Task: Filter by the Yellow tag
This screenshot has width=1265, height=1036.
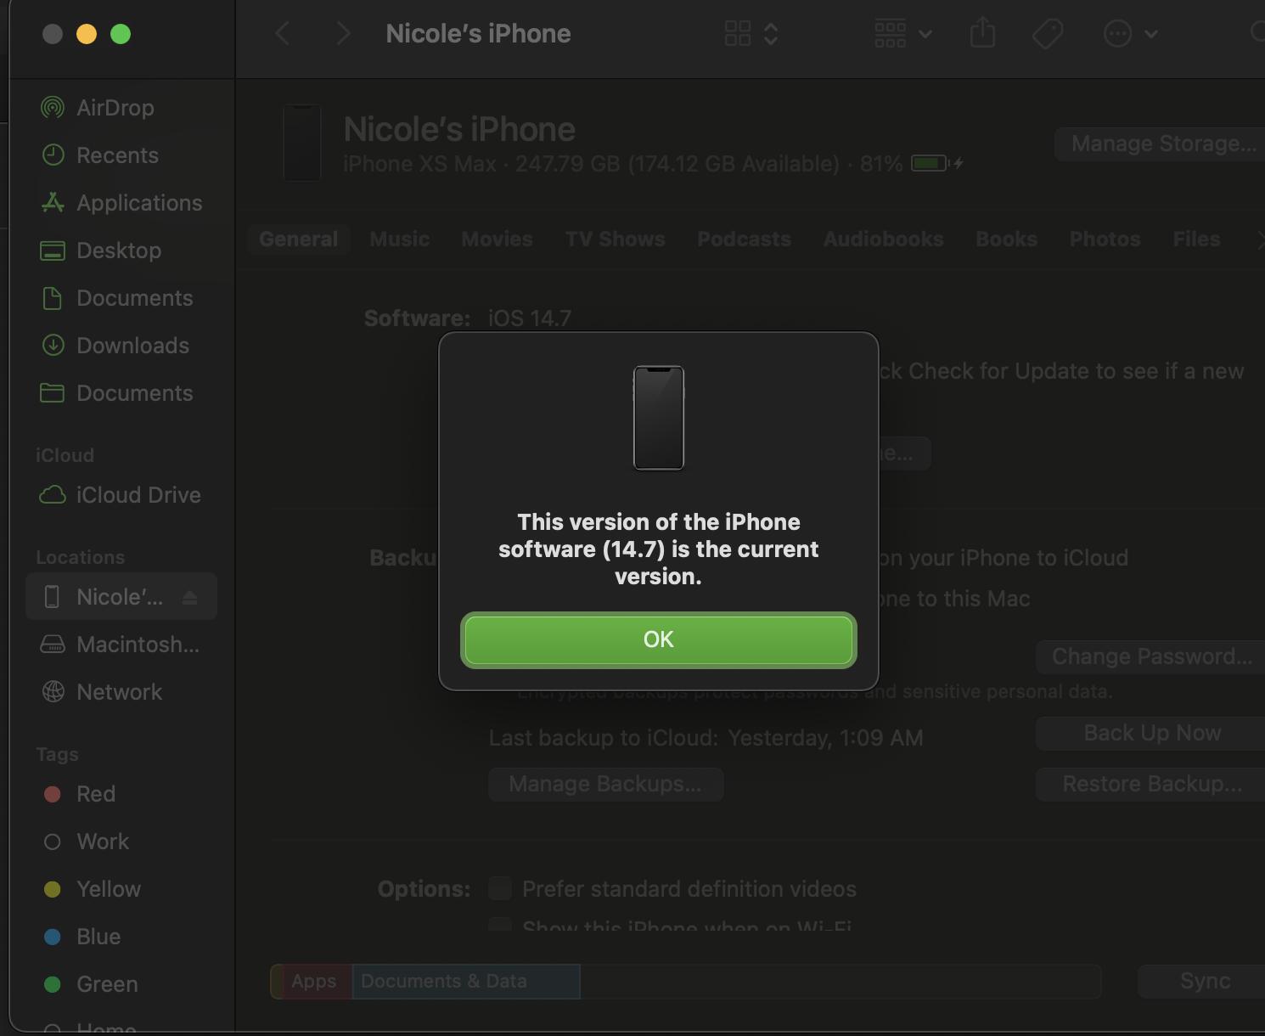Action: [92, 889]
